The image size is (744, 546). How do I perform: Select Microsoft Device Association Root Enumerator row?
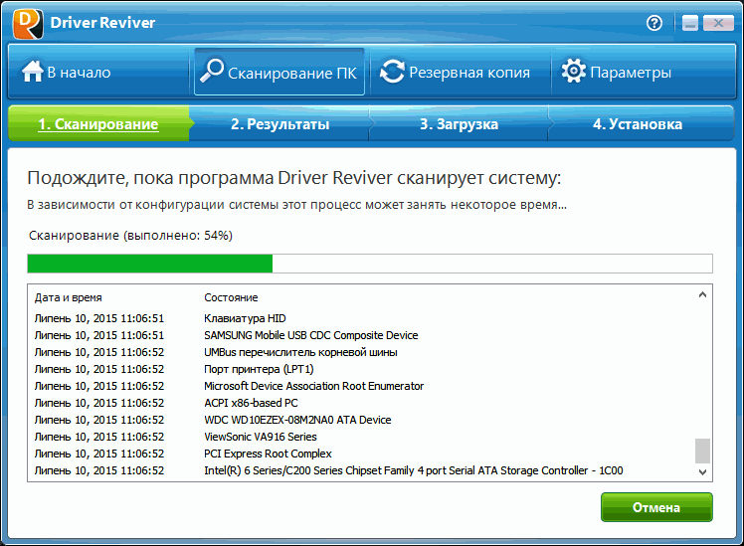(x=363, y=386)
